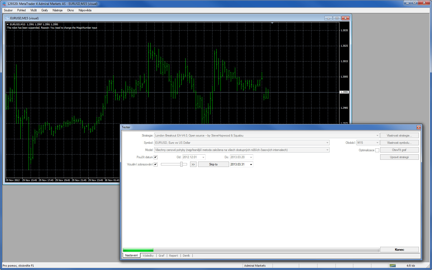Open the Skip to date picker dropdown
The image size is (432, 270).
[x=251, y=164]
